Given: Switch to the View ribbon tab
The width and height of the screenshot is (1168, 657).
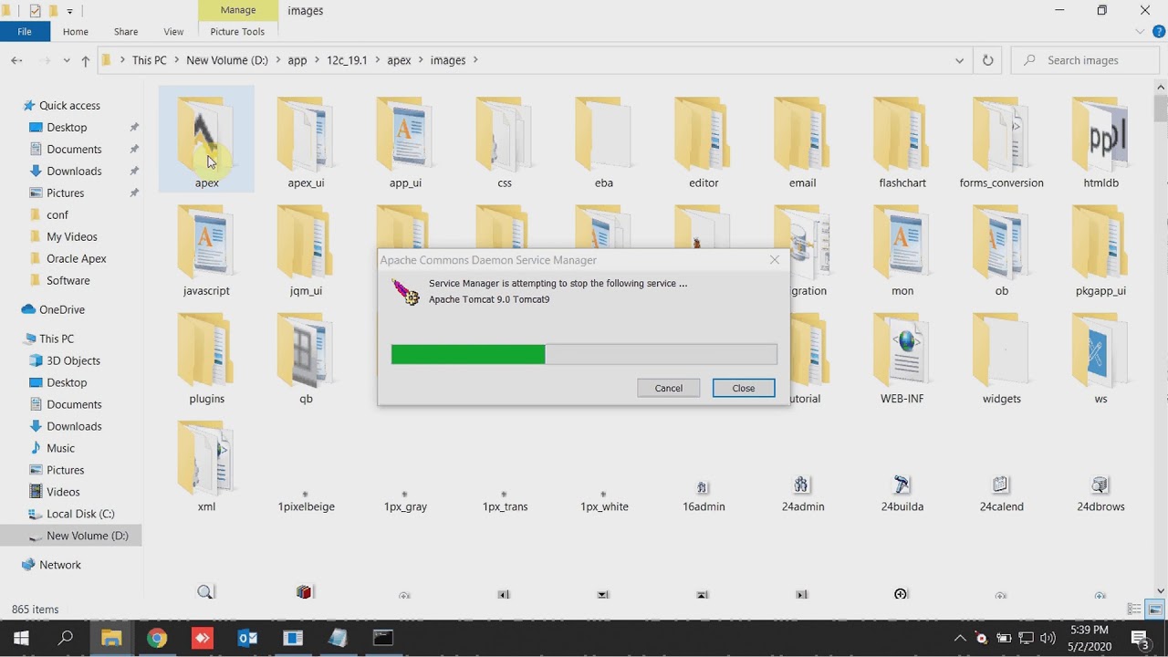Looking at the screenshot, I should [x=173, y=31].
